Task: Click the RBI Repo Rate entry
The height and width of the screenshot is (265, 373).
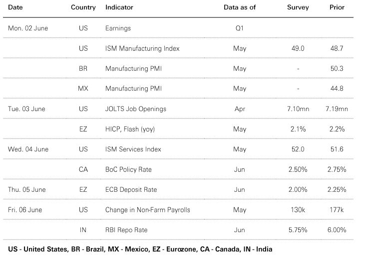Action: 126,230
